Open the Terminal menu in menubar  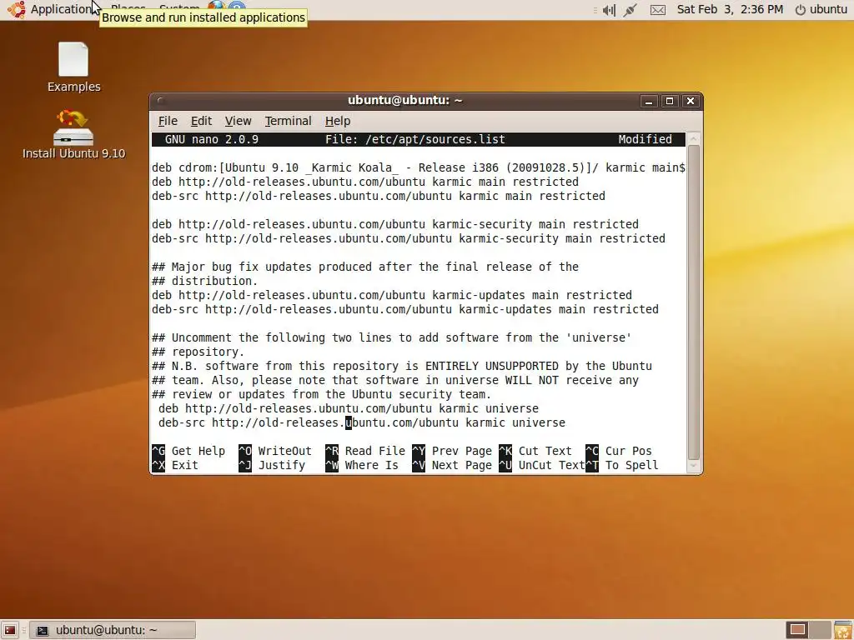(288, 121)
